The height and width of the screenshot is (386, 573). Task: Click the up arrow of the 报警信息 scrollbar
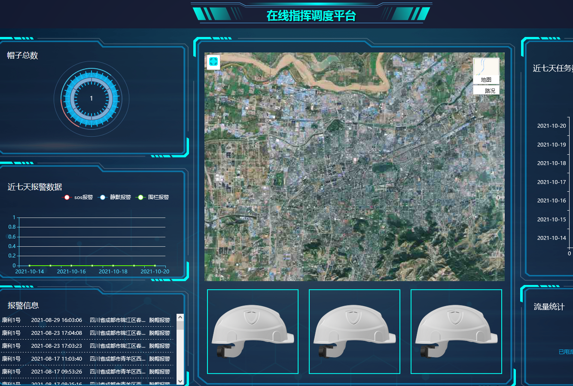(180, 318)
